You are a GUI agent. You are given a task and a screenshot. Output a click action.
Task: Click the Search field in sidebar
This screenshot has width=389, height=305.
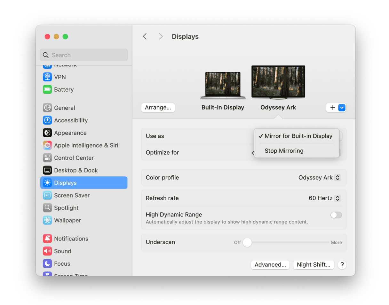pyautogui.click(x=84, y=55)
